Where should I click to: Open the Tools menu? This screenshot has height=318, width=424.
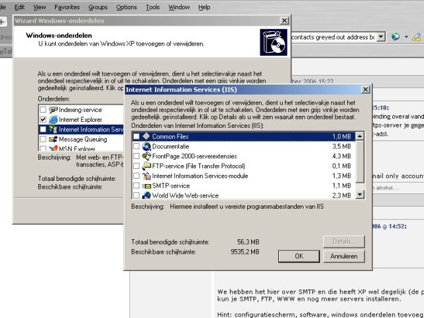pos(153,7)
